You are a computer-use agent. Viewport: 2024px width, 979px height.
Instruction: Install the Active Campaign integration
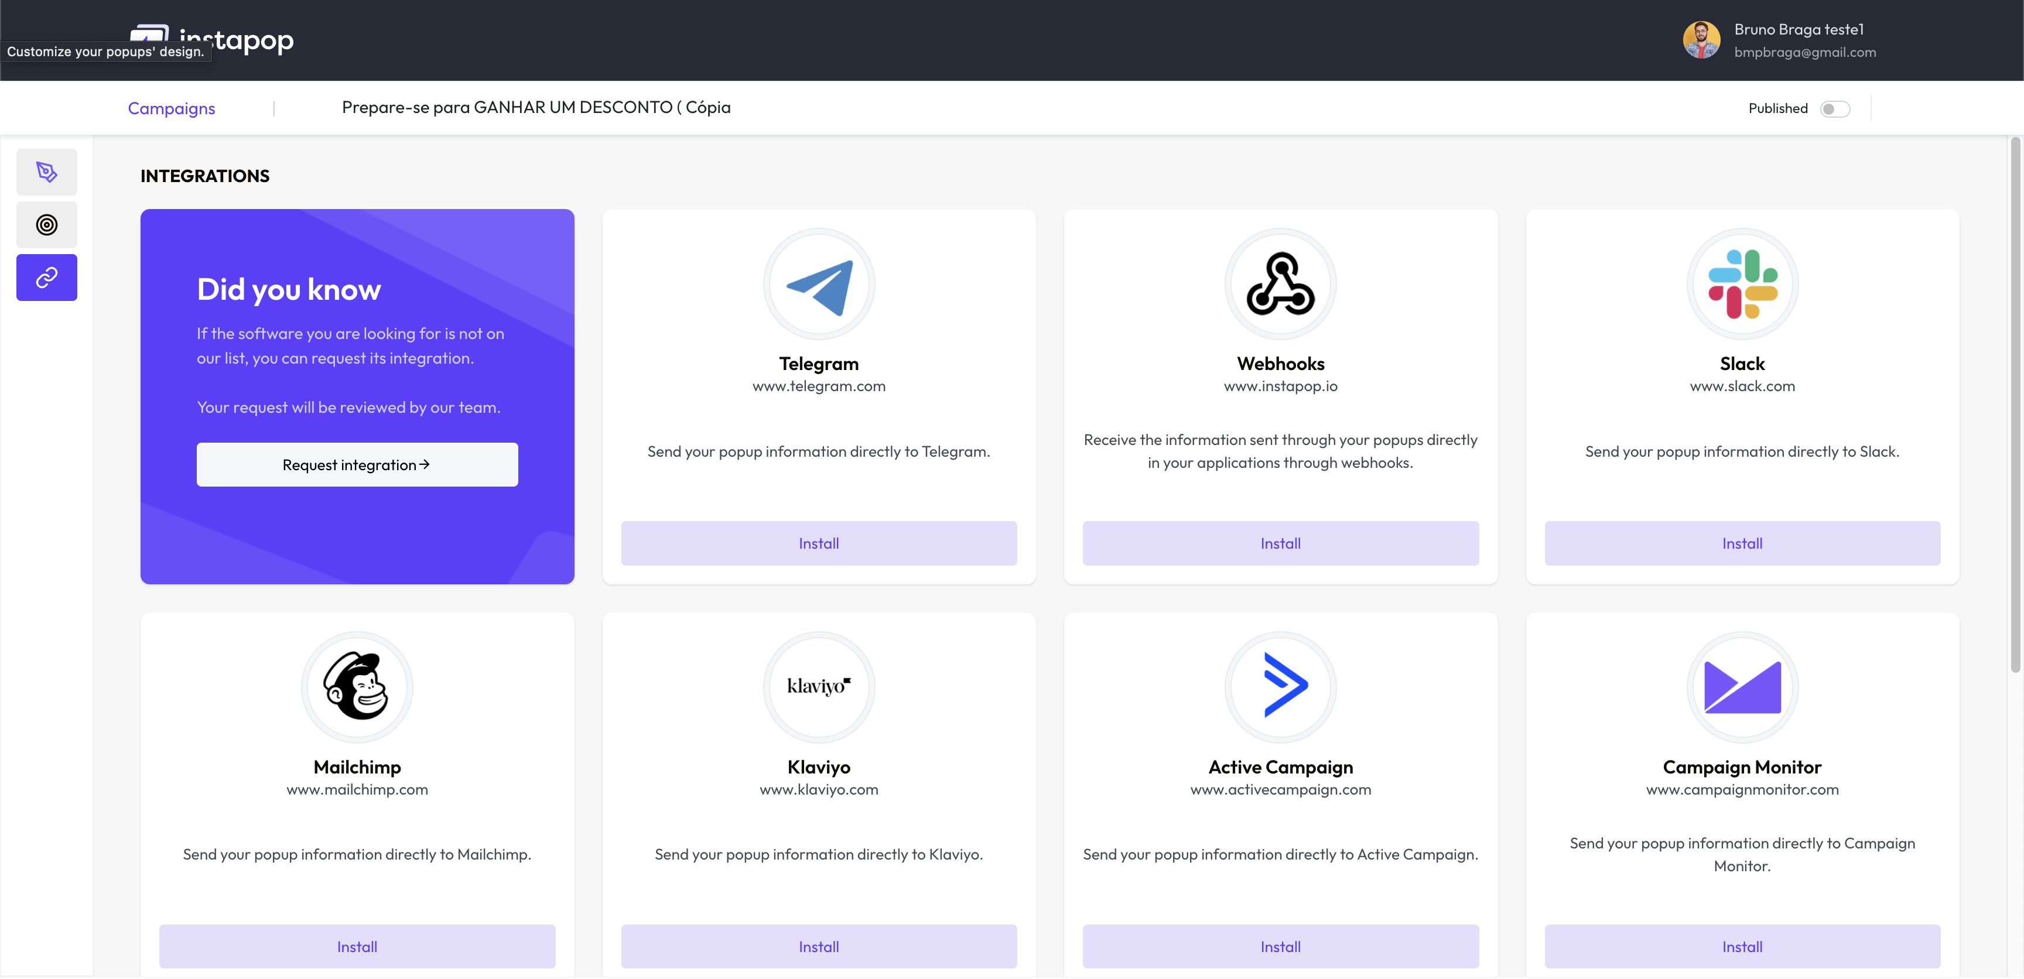1281,946
